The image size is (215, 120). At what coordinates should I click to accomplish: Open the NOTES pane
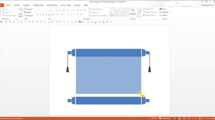[153, 118]
